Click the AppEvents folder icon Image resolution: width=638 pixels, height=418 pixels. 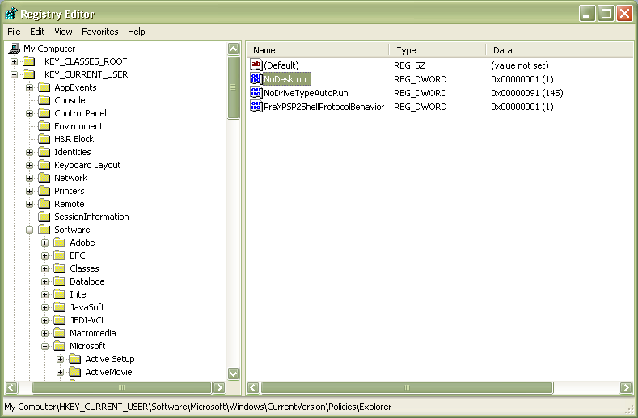(44, 87)
